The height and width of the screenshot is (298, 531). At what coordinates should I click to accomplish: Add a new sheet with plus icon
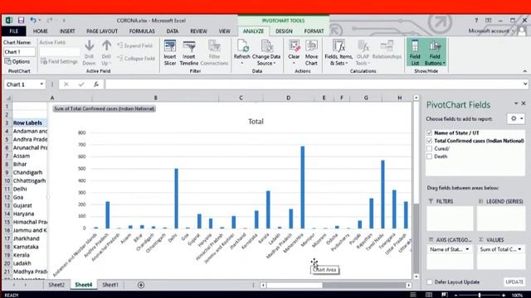click(141, 285)
